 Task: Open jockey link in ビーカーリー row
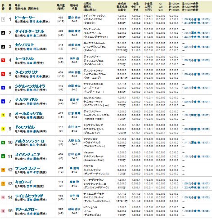tap(74, 18)
